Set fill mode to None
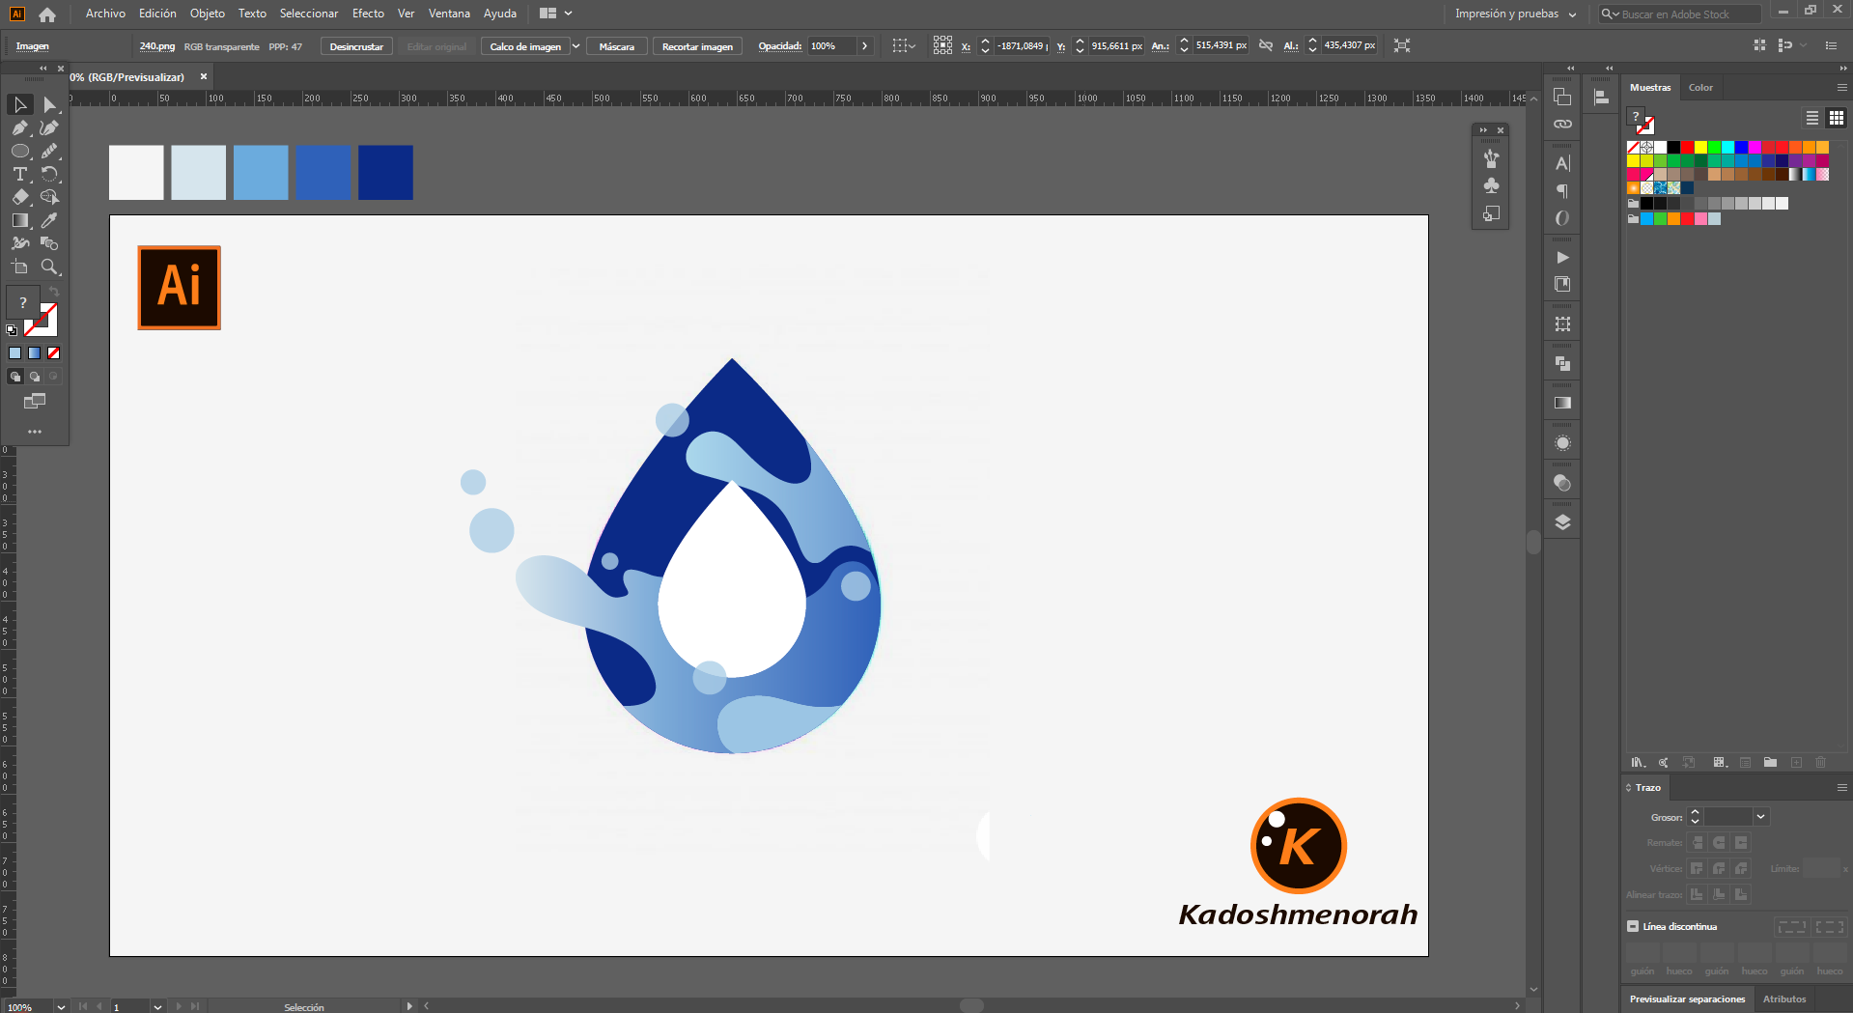Screen dimensions: 1853x1013 (53, 353)
